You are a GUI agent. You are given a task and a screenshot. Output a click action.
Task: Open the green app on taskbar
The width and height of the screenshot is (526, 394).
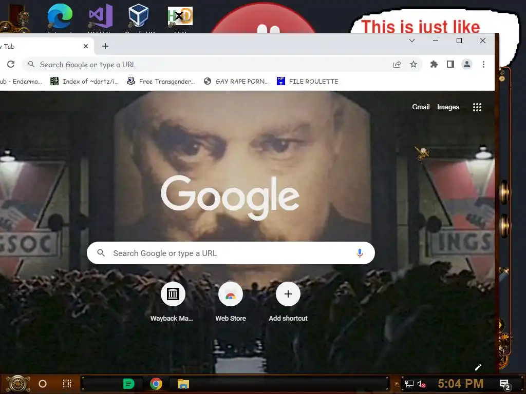pos(128,384)
